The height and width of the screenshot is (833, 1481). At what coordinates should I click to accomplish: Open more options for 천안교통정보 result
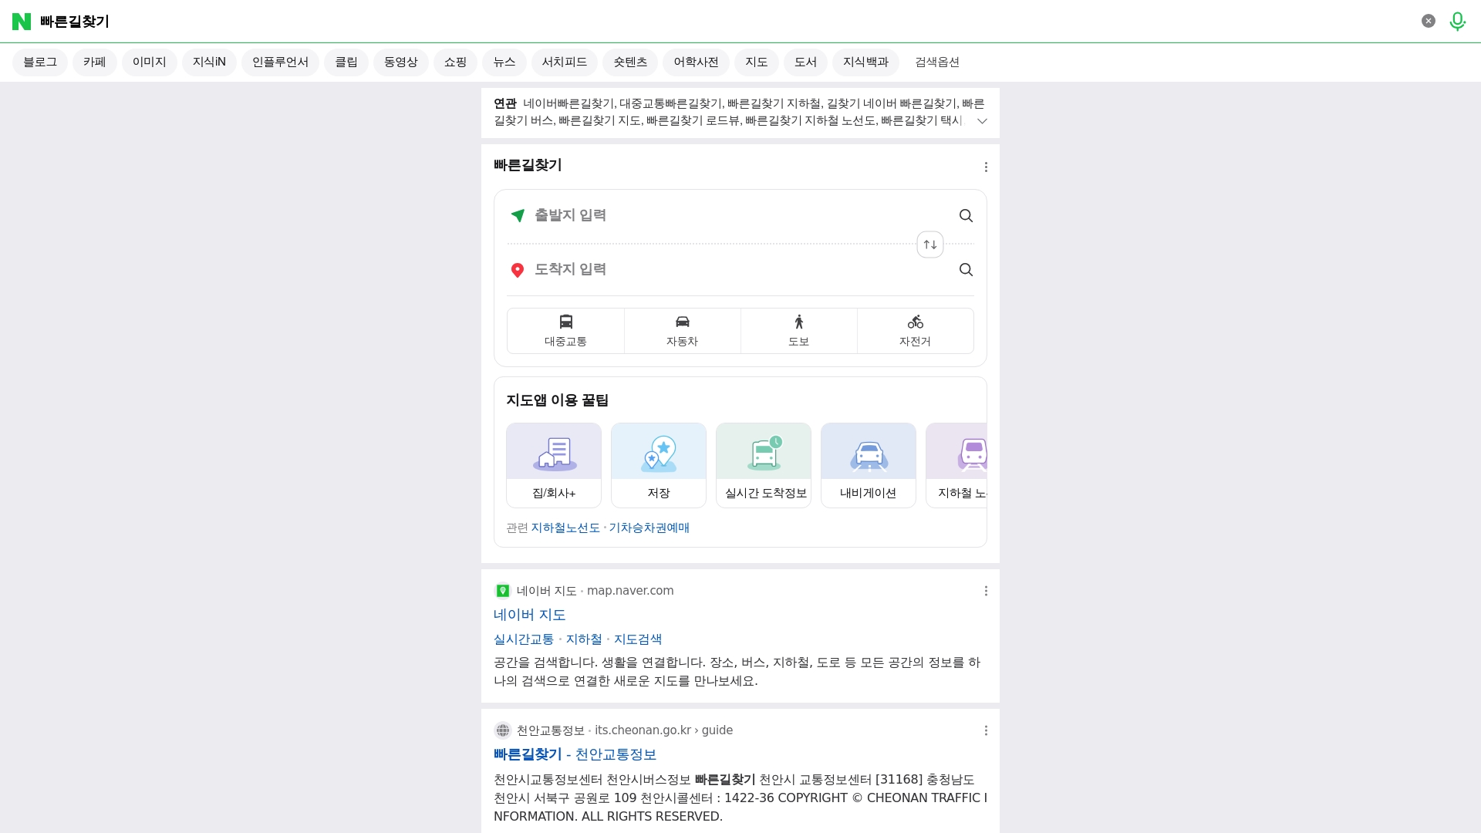986,730
